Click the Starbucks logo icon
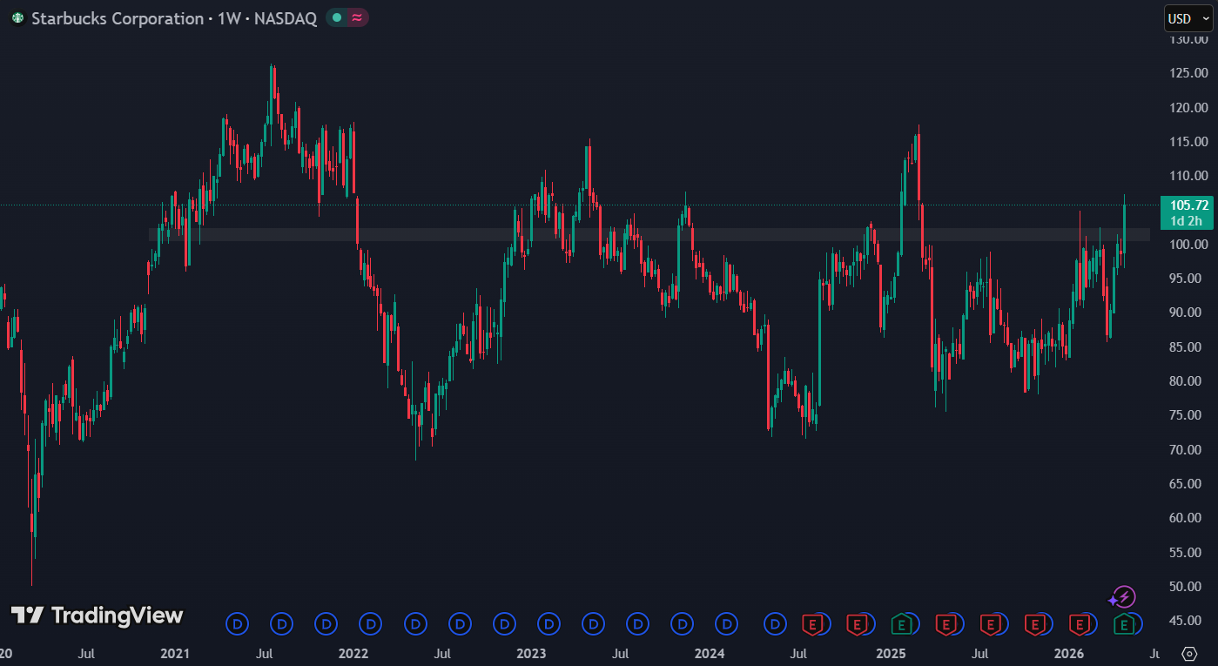 point(17,18)
